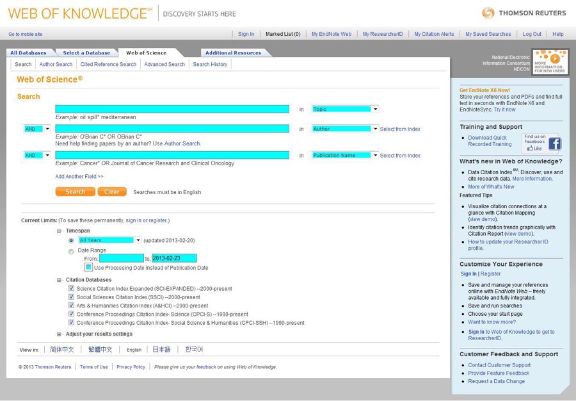The height and width of the screenshot is (401, 576).
Task: Open the All Years timespan dropdown
Action: pos(138,240)
